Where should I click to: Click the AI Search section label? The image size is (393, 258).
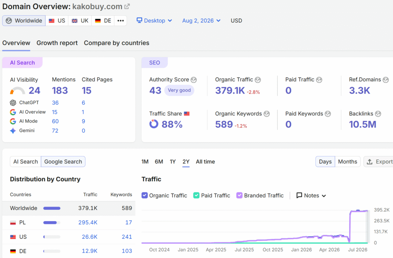pyautogui.click(x=22, y=62)
